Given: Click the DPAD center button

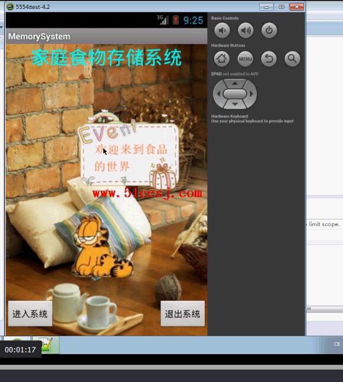Looking at the screenshot, I should [235, 94].
